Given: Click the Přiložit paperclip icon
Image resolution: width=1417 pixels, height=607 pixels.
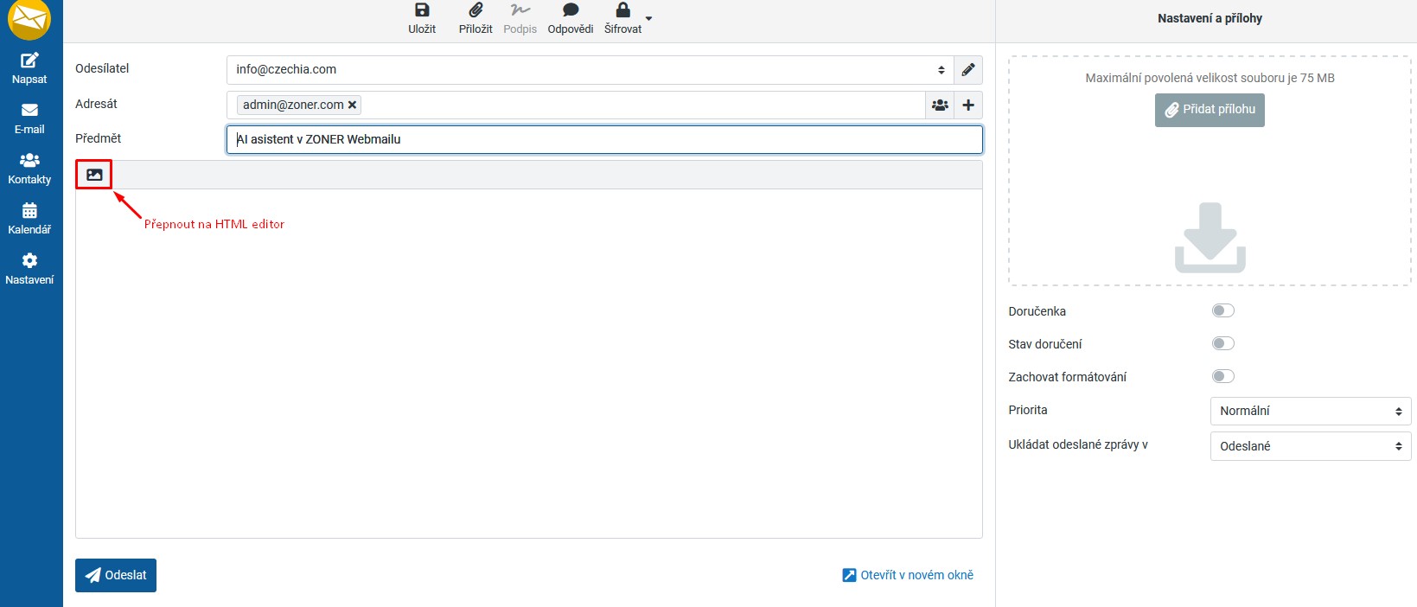Looking at the screenshot, I should pos(476,11).
